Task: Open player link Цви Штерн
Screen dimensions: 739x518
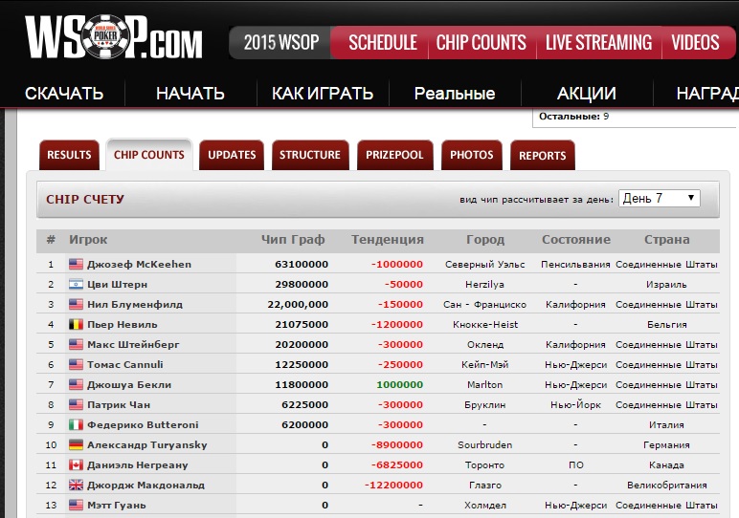Action: coord(118,284)
